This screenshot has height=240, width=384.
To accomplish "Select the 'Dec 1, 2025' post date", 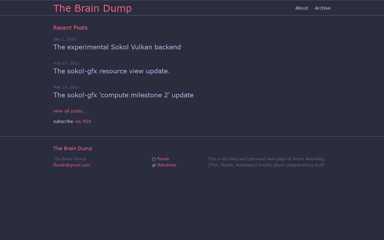I will click(x=65, y=39).
